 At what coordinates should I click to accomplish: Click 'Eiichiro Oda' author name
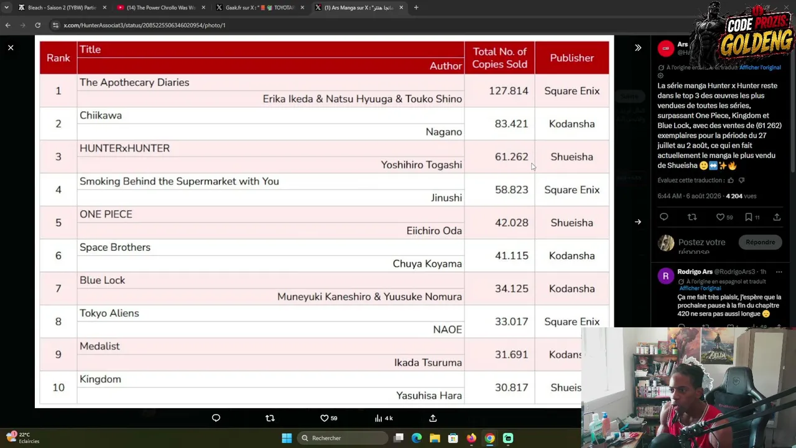(434, 231)
